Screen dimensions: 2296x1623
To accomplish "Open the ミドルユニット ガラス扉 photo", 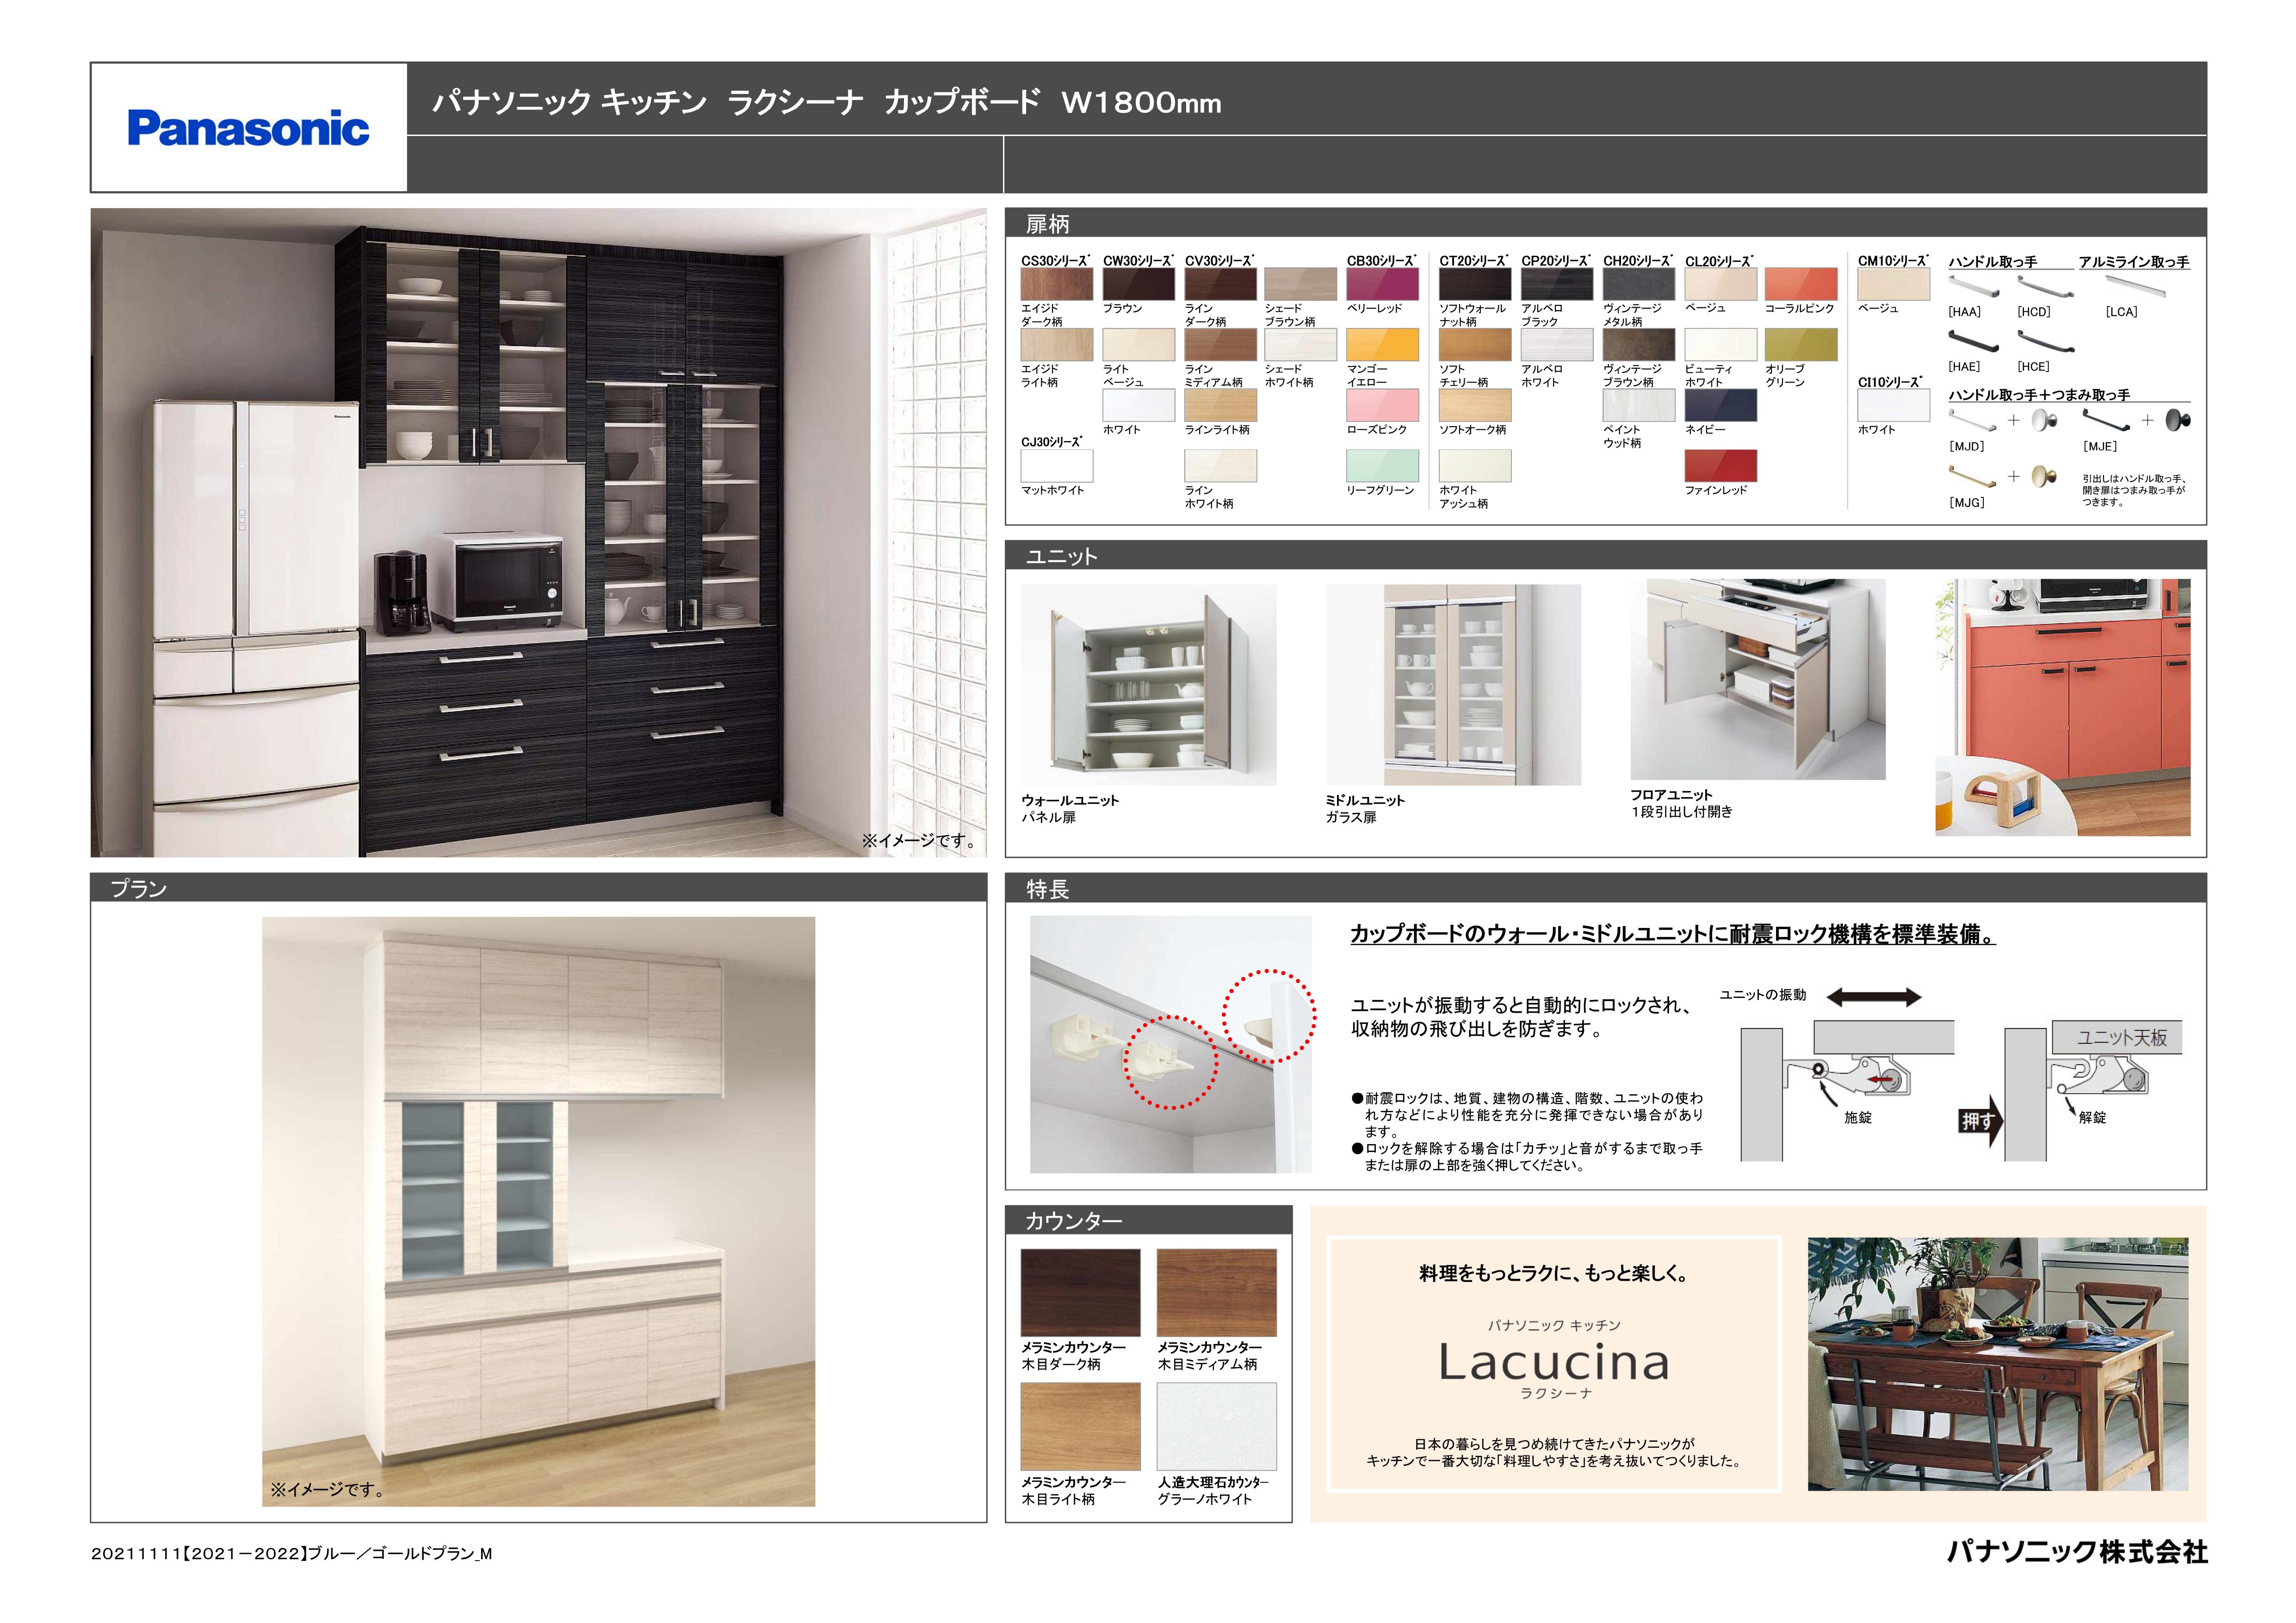I will [1453, 685].
